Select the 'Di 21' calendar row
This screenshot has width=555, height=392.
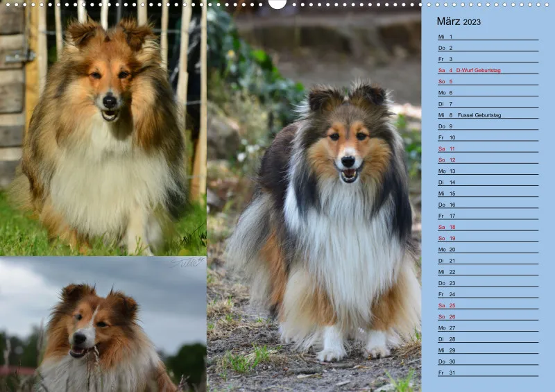pyautogui.click(x=488, y=261)
